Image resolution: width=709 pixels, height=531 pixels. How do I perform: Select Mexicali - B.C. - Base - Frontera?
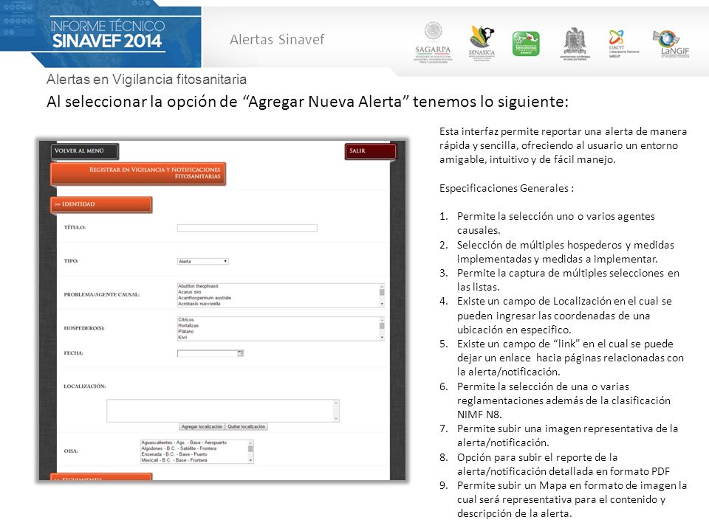click(x=174, y=460)
